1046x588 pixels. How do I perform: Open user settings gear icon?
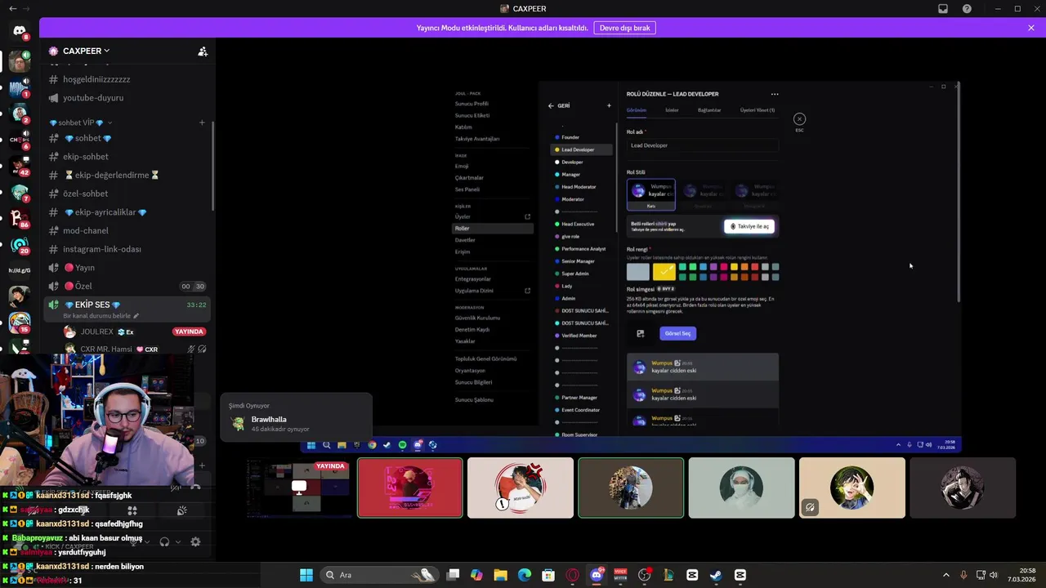(x=195, y=541)
